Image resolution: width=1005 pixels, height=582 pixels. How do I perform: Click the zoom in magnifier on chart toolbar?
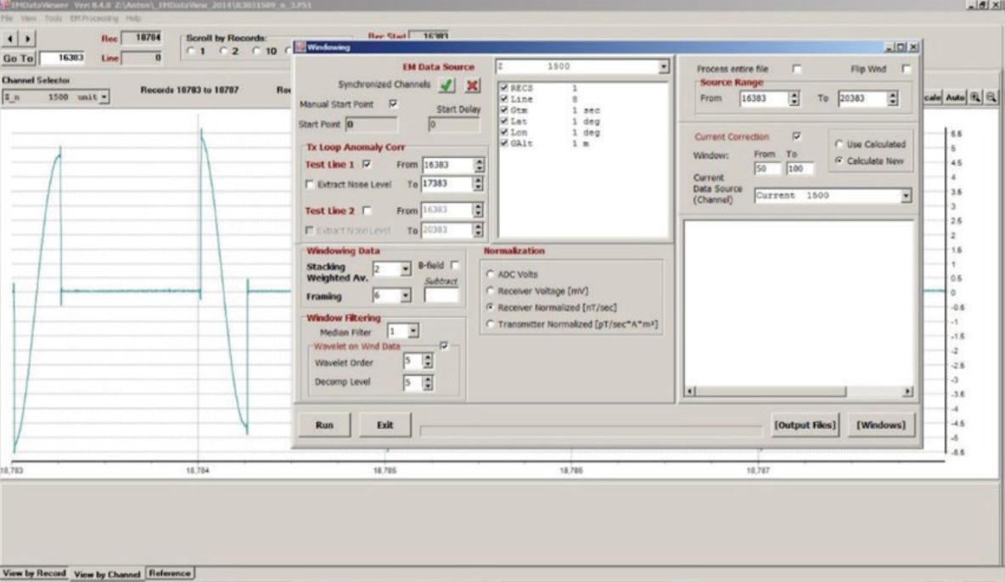point(975,97)
